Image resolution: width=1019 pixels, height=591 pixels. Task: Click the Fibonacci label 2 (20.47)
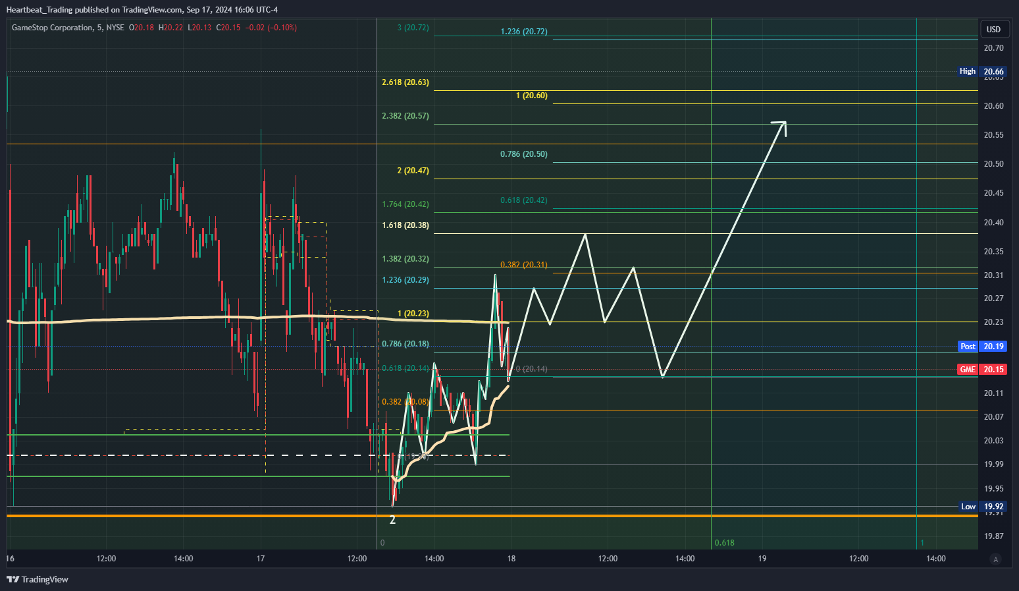pyautogui.click(x=413, y=171)
